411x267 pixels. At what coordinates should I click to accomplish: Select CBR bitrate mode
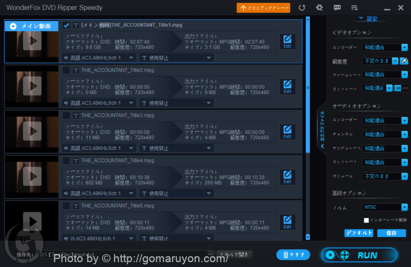pos(398,88)
